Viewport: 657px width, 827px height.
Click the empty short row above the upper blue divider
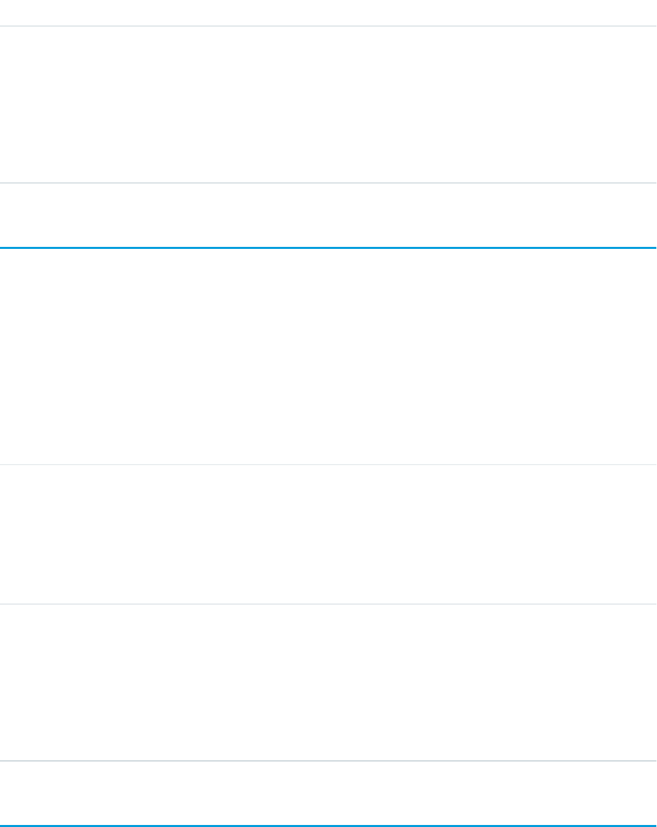click(328, 215)
